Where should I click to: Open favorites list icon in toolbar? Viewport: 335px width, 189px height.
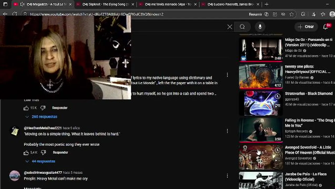tap(323, 14)
